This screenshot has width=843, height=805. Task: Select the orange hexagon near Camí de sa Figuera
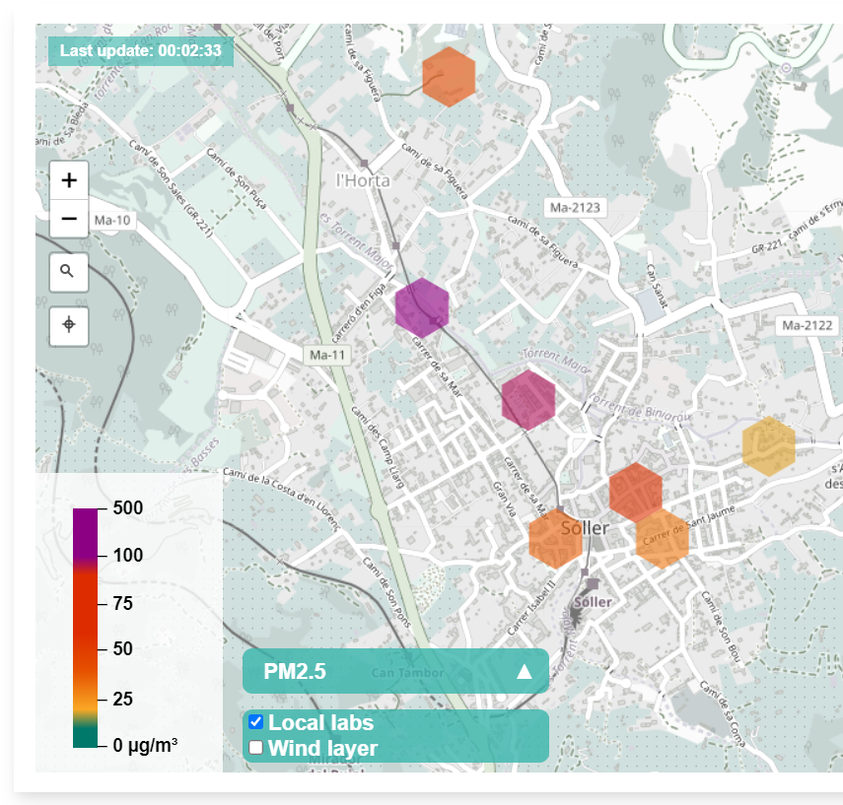pos(449,77)
